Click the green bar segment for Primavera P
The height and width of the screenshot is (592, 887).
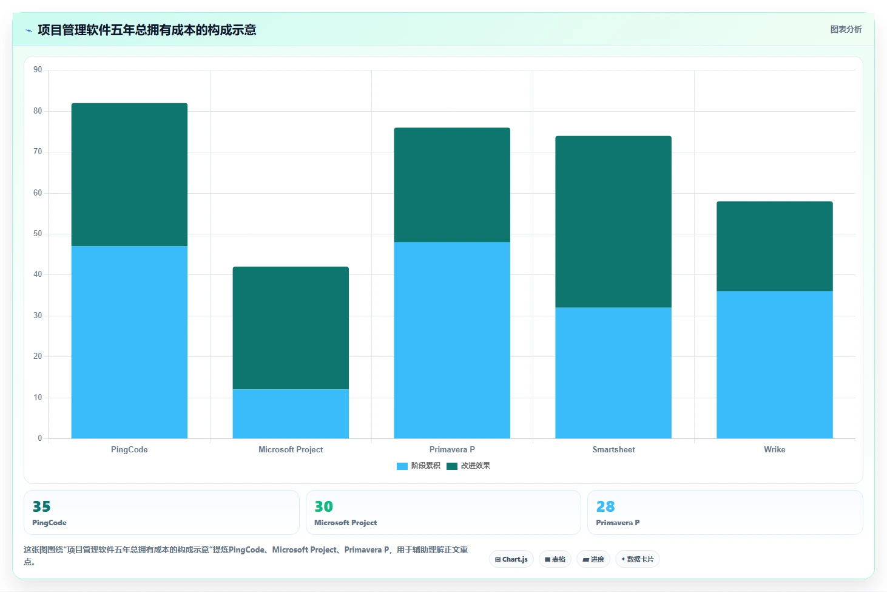coord(452,185)
